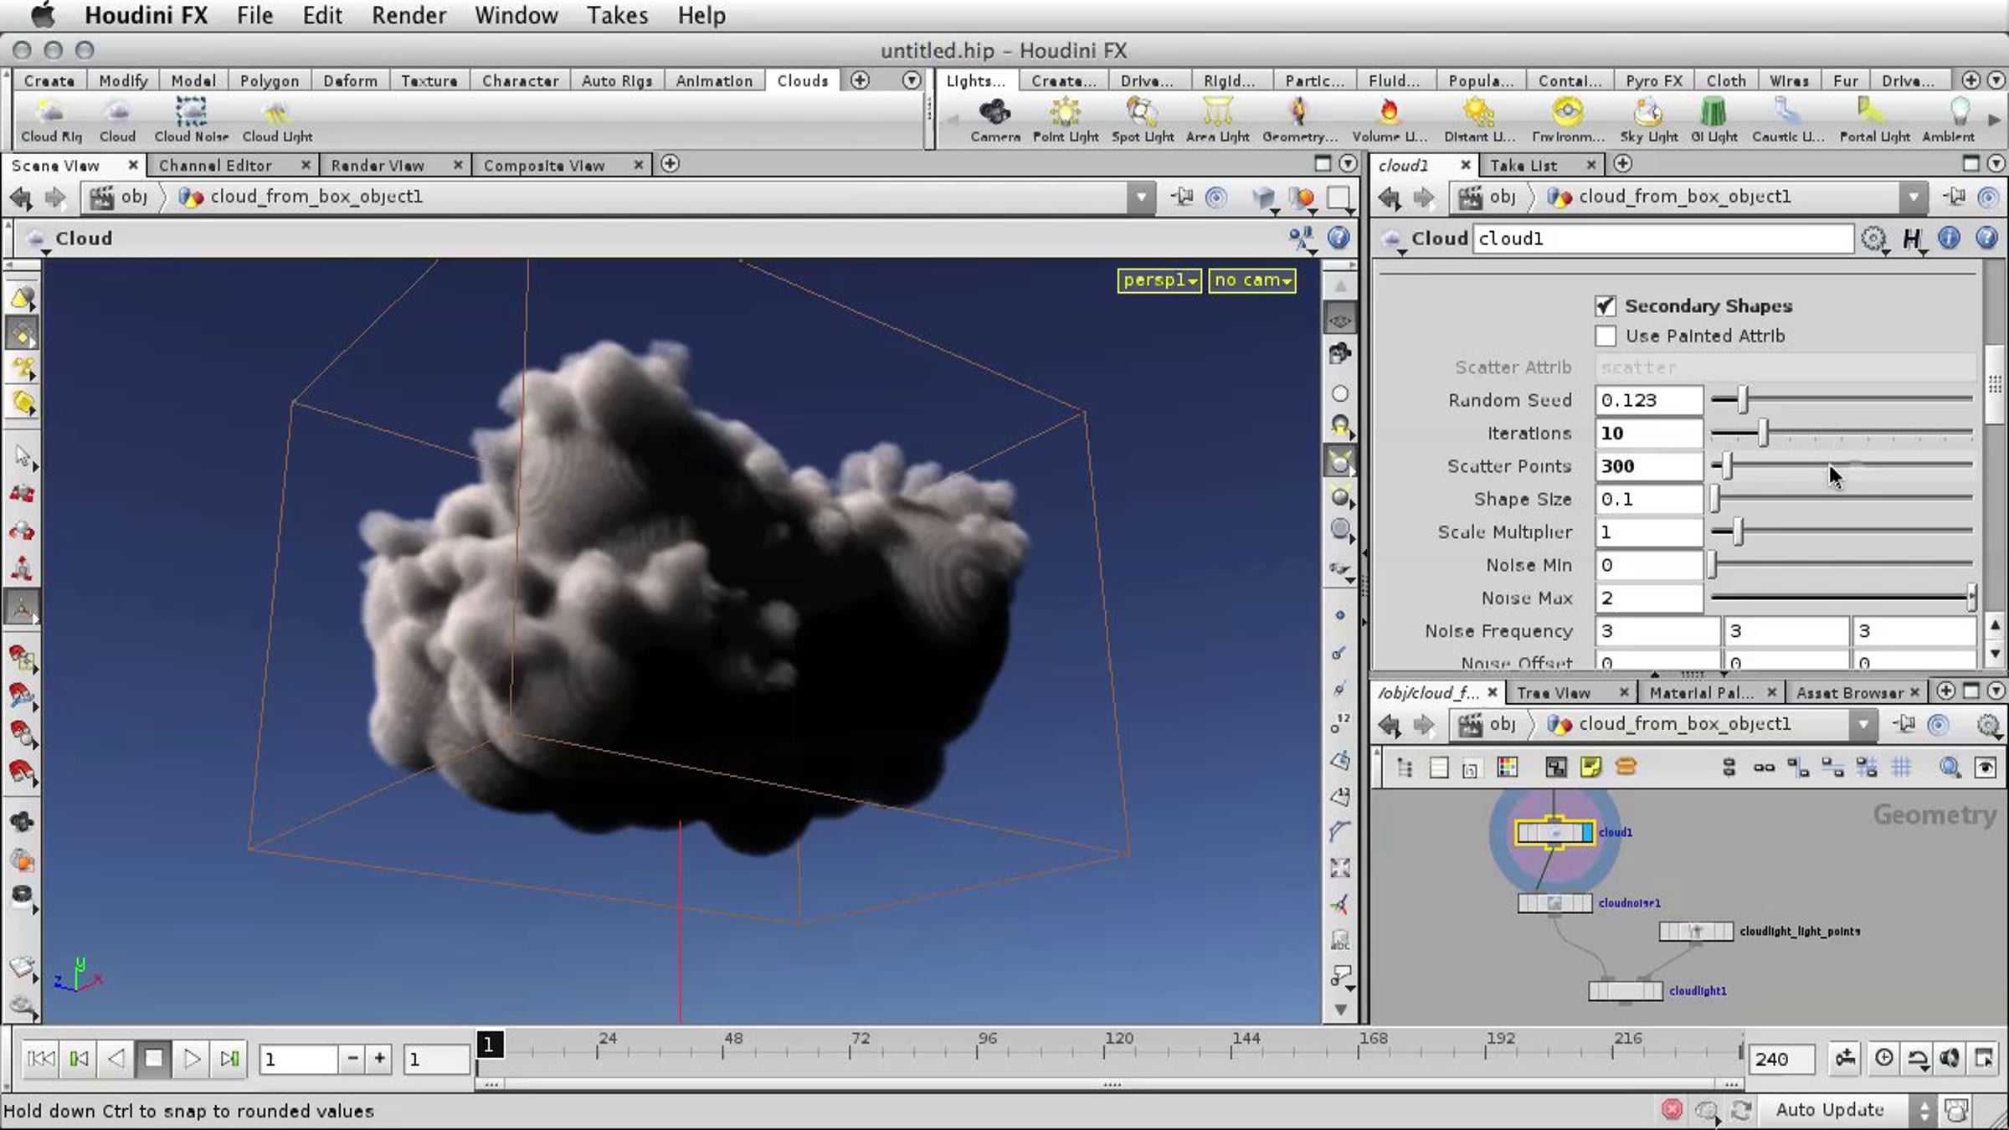Toggle the pin on Scene View path bar
The height and width of the screenshot is (1130, 2009).
click(x=1182, y=197)
